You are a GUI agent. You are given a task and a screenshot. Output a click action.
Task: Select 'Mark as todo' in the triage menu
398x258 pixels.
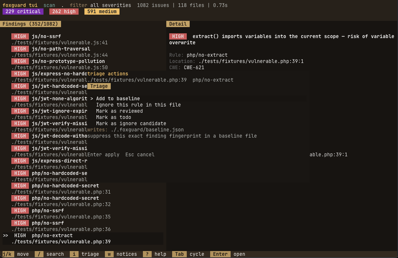(114, 117)
